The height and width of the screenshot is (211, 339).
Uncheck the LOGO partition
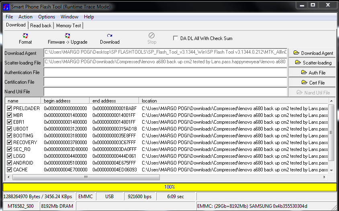click(9, 156)
